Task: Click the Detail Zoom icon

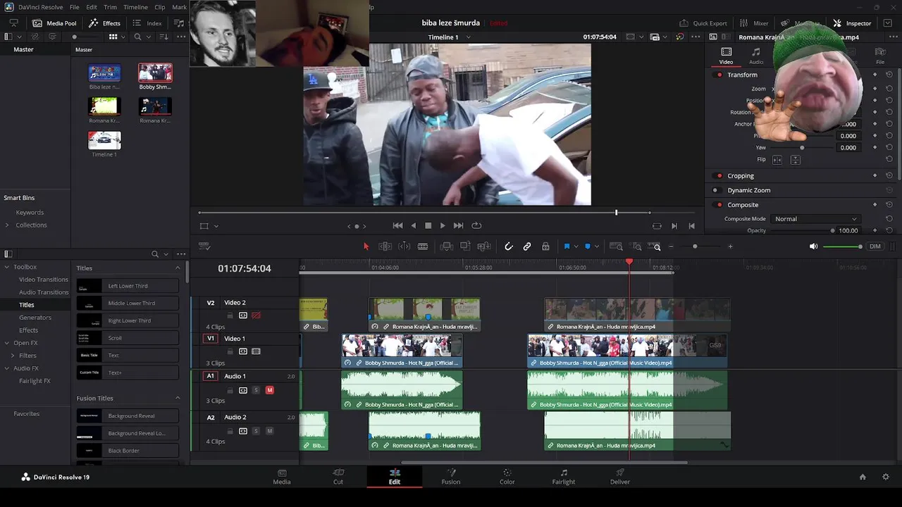Action: [637, 246]
